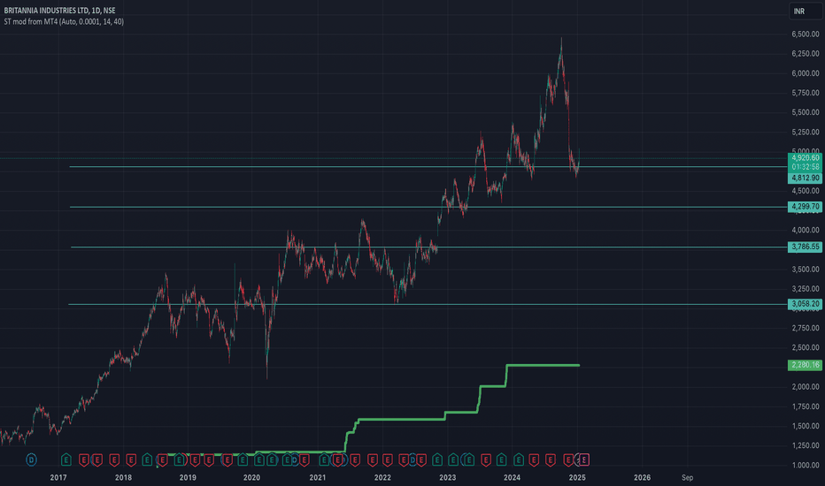The image size is (825, 486).
Task: Click the 2017 label on time axis
Action: pos(58,477)
